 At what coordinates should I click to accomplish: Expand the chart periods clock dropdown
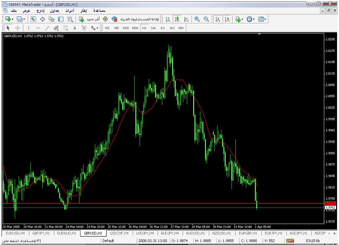click(x=254, y=19)
